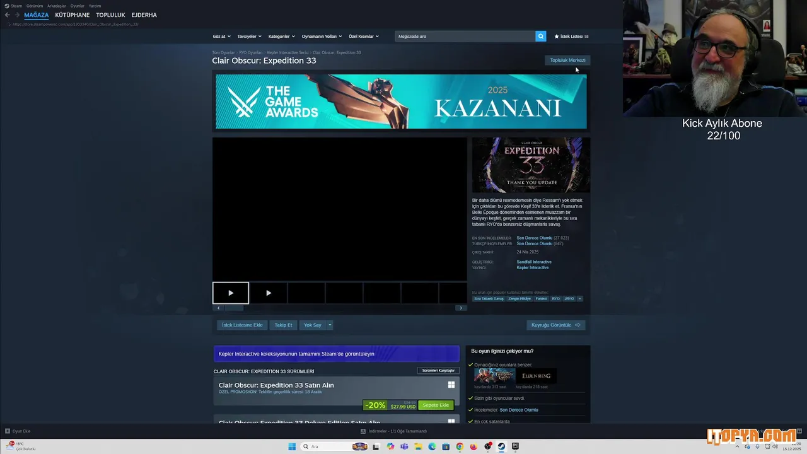Switch to the MAĞAZA tab
The width and height of the screenshot is (807, 454).
[x=37, y=15]
